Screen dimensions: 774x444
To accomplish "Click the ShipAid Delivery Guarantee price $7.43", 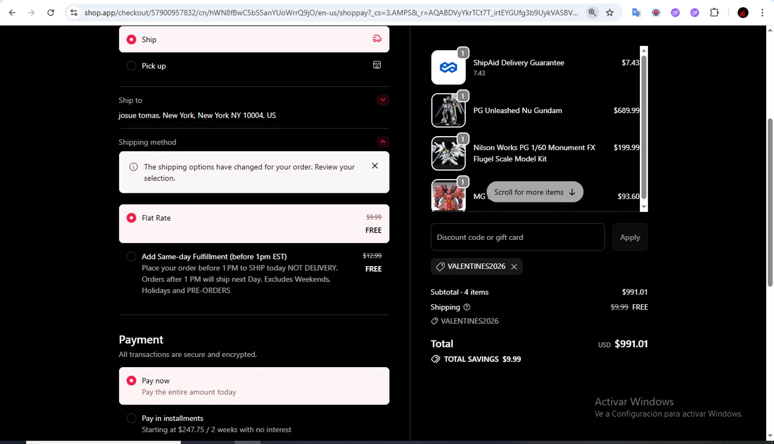I will point(631,62).
